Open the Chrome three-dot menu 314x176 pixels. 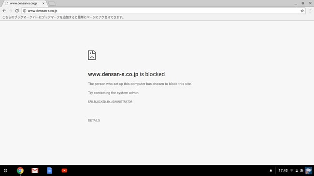[310, 11]
